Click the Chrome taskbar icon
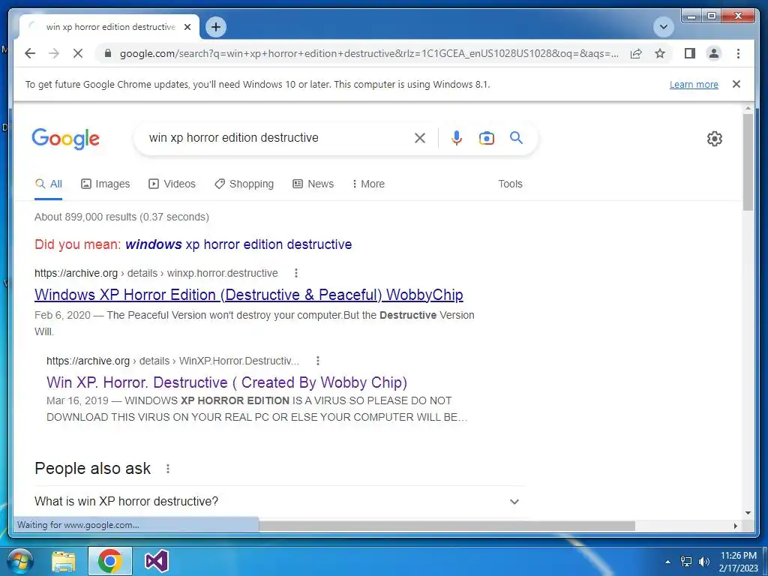Screen dimensions: 768x576 [x=109, y=561]
